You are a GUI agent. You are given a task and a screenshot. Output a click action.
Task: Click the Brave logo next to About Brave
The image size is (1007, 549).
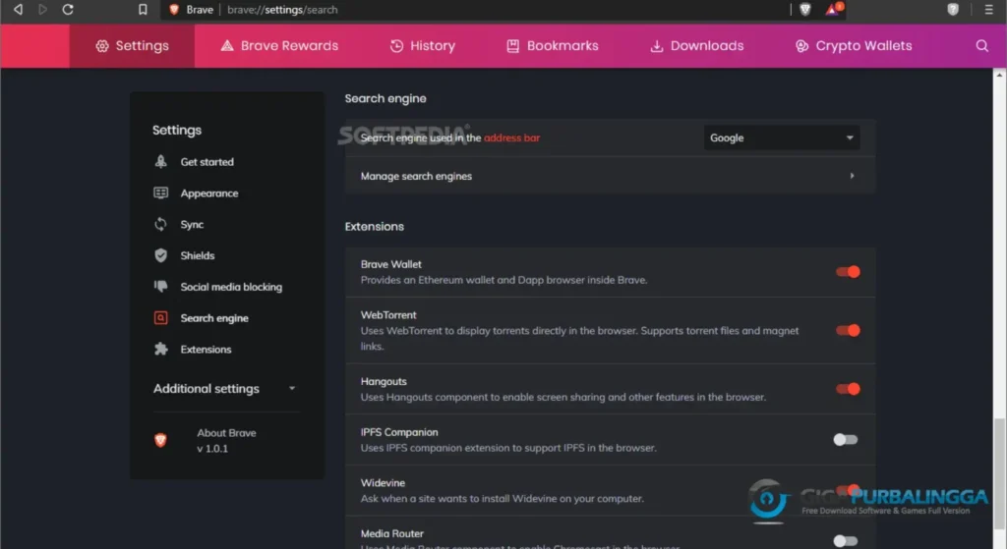tap(160, 440)
